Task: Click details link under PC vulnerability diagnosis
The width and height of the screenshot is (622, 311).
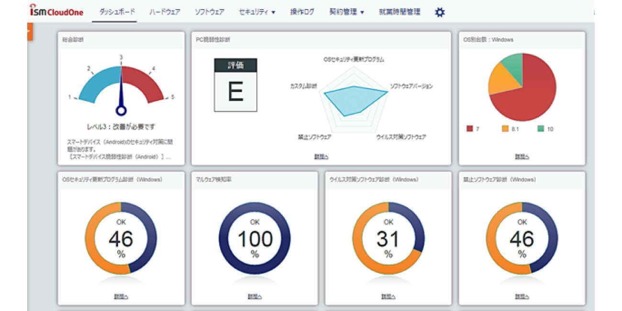Action: click(x=321, y=156)
